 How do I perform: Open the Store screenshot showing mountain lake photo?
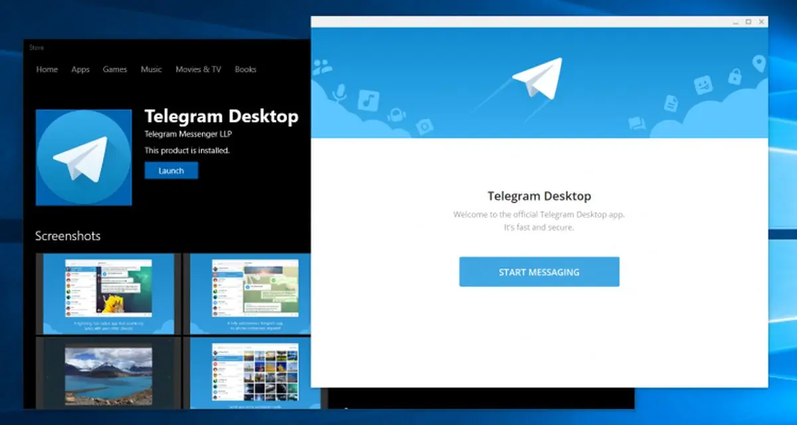pyautogui.click(x=109, y=373)
